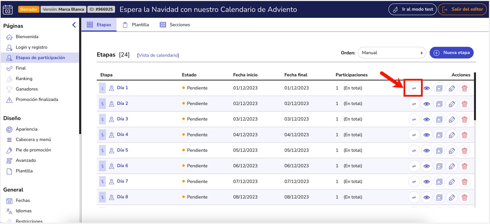The image size is (490, 224).
Task: Click the move-down arrow handle for Día 1
Action: click(x=103, y=88)
